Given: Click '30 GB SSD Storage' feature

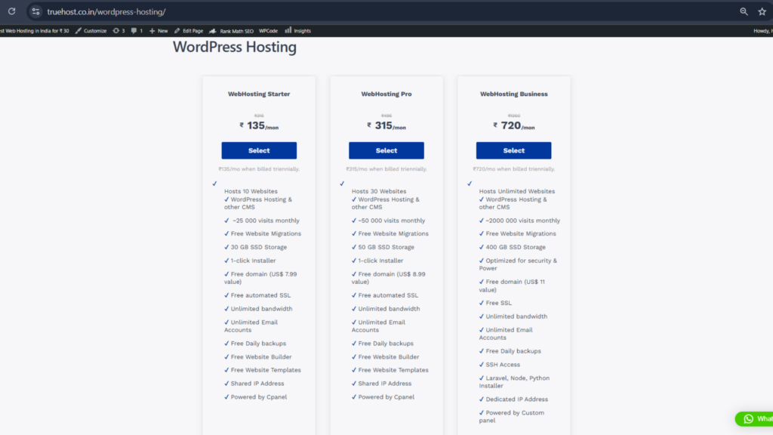Looking at the screenshot, I should tap(258, 247).
